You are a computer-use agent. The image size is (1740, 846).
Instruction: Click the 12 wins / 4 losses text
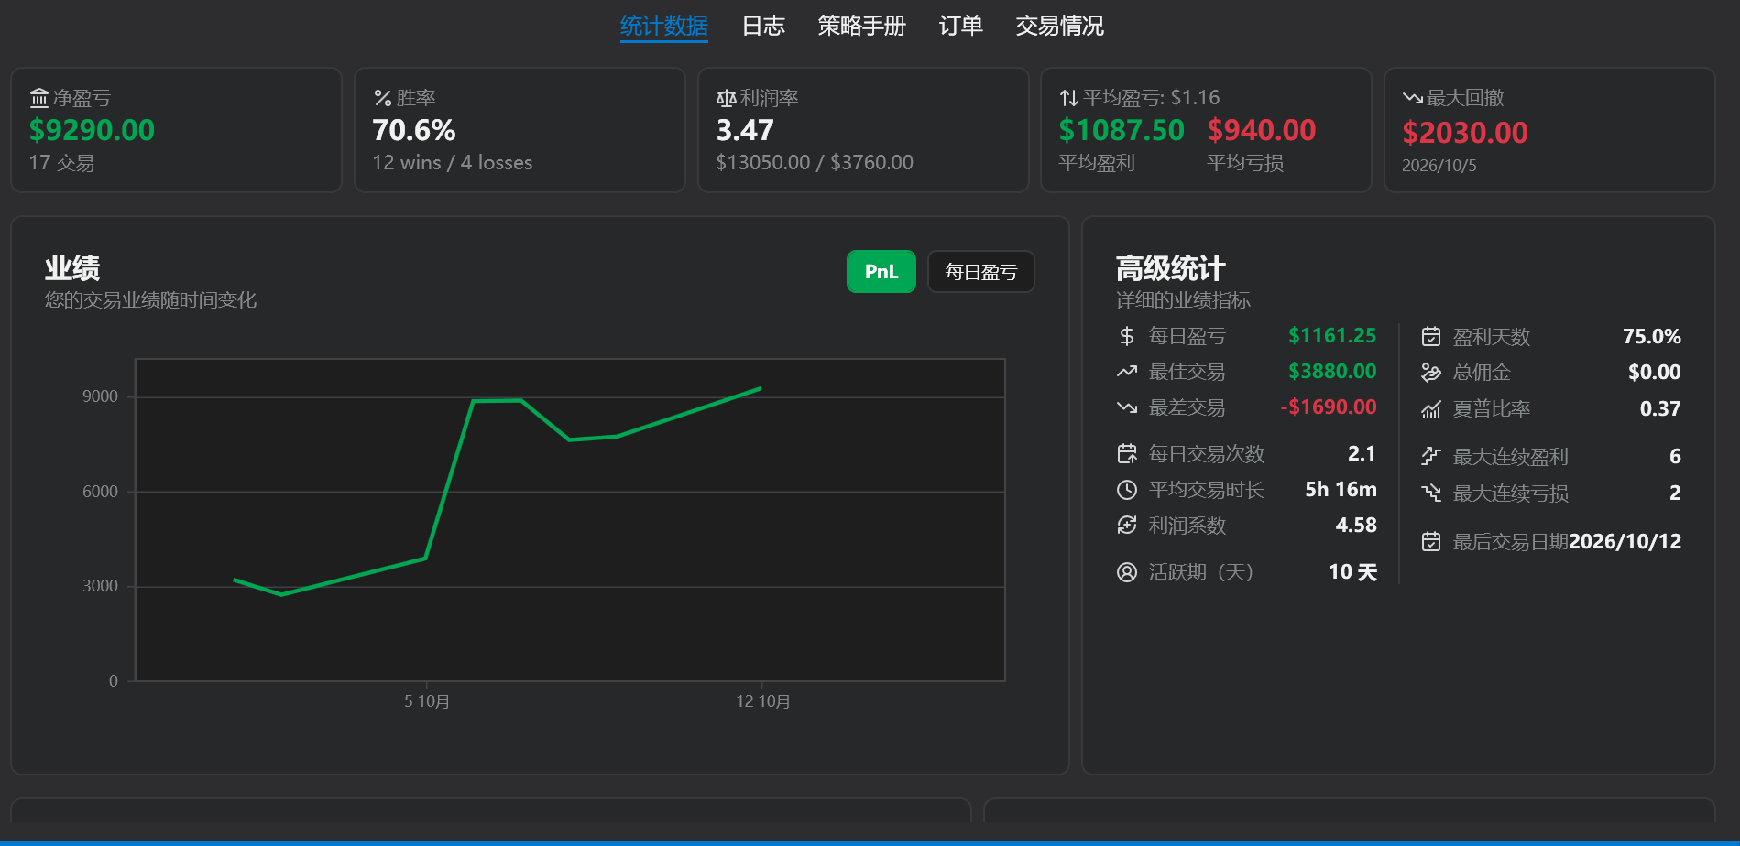pos(453,163)
